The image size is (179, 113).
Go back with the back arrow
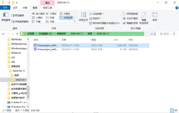coord(3,34)
